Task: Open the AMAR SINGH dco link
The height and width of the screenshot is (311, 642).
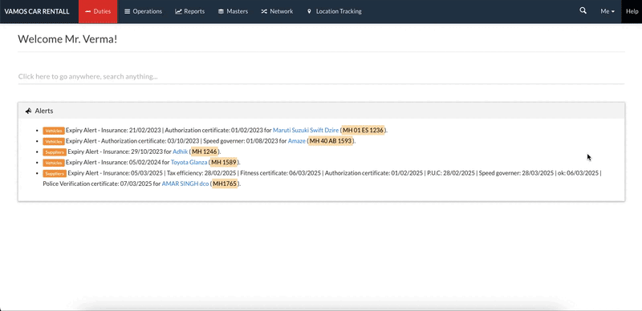Action: (x=185, y=184)
